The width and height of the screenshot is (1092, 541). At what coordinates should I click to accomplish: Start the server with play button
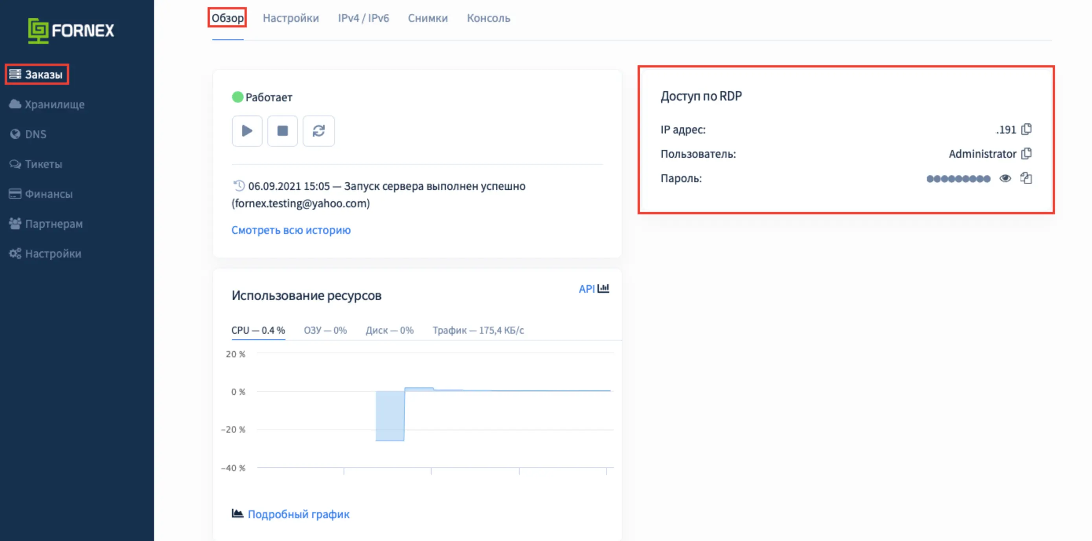pos(247,131)
